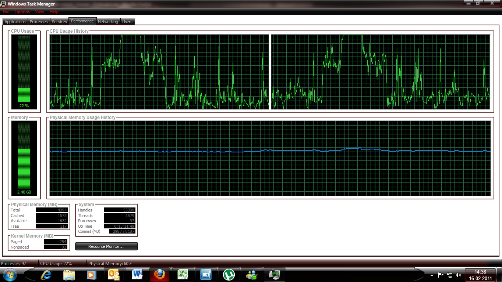Click the Up Time value 0:15:11:49

click(120, 226)
